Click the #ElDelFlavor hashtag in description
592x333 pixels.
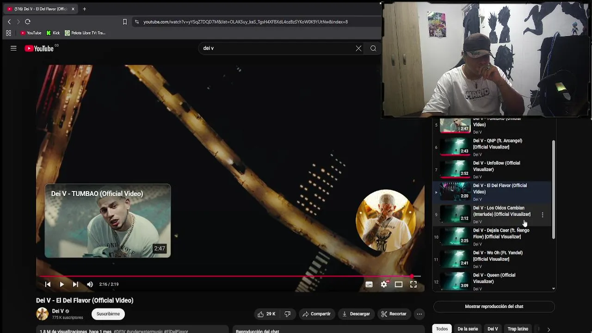[176, 332]
